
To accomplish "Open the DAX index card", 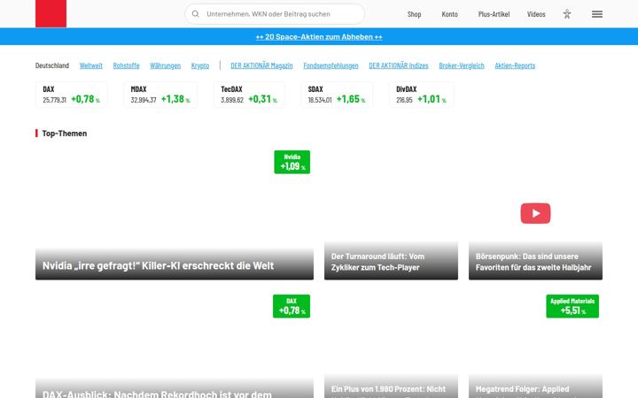I will pos(72,95).
